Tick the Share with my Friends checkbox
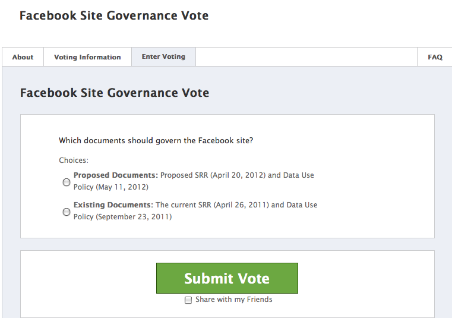452x318 pixels. (188, 300)
